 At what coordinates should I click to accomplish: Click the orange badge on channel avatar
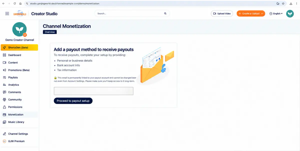click(x=25, y=35)
